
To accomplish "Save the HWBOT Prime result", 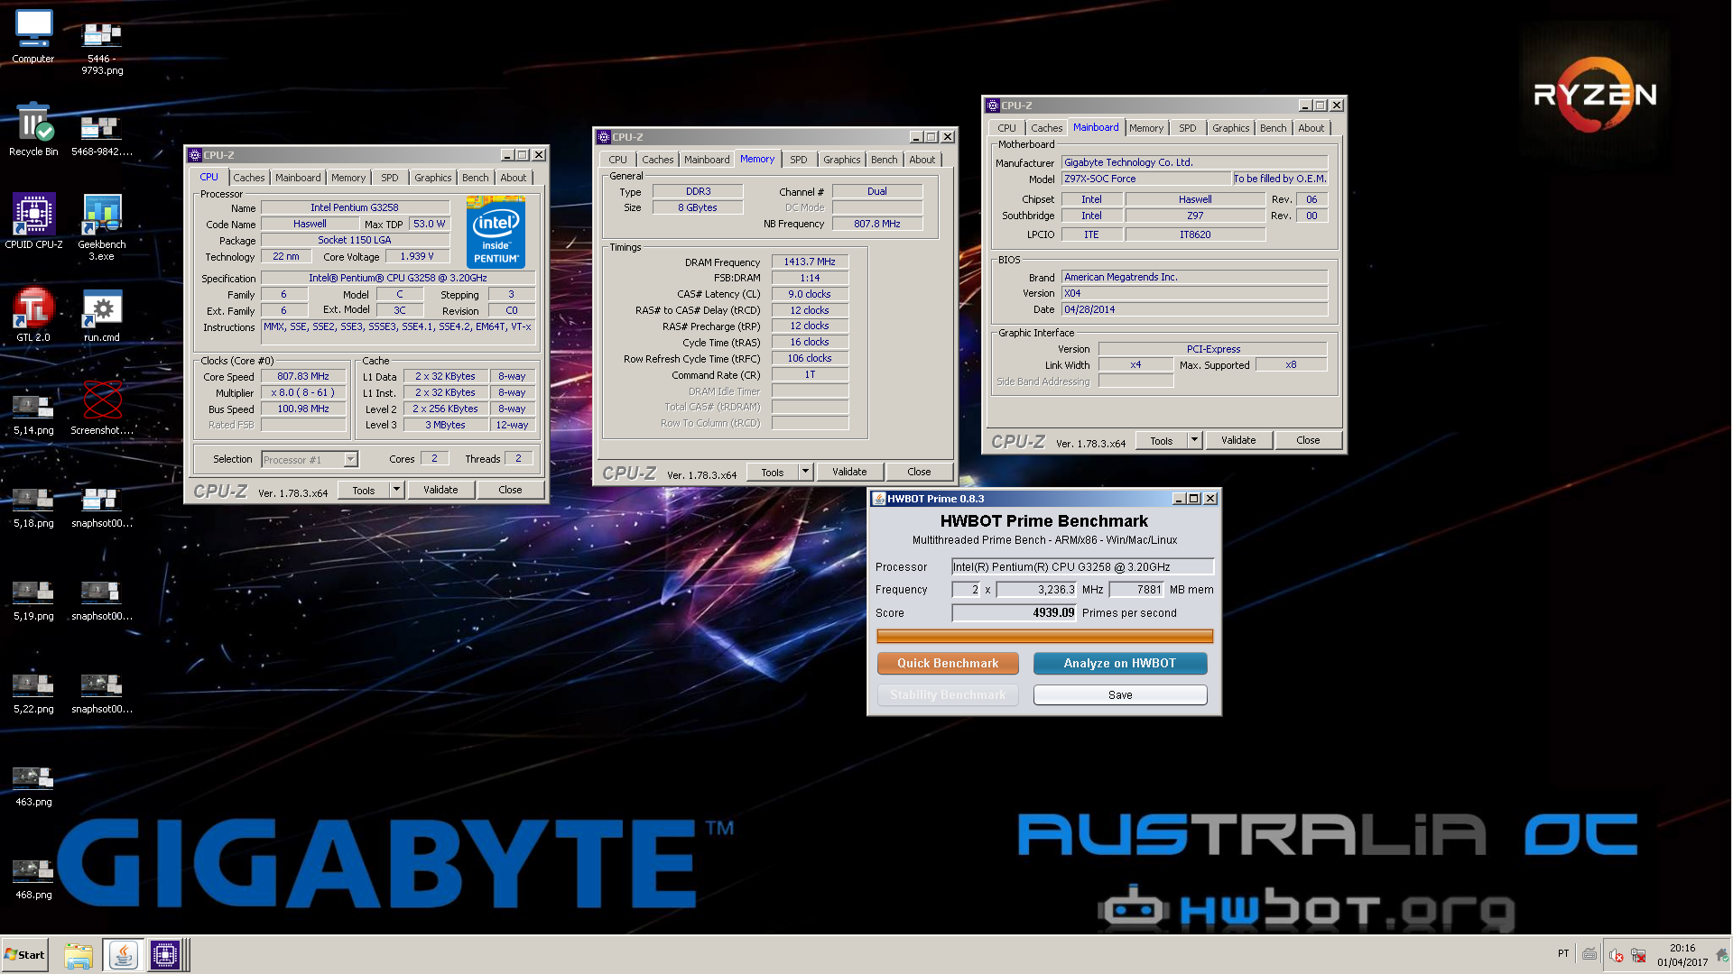I will (1120, 694).
